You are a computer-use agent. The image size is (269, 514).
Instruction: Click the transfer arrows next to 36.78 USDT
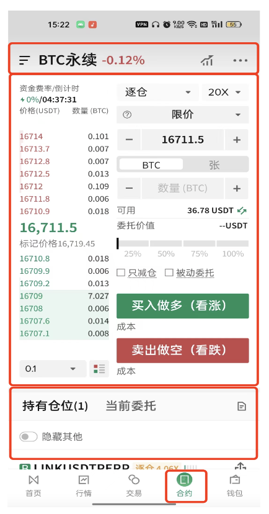pos(242,210)
